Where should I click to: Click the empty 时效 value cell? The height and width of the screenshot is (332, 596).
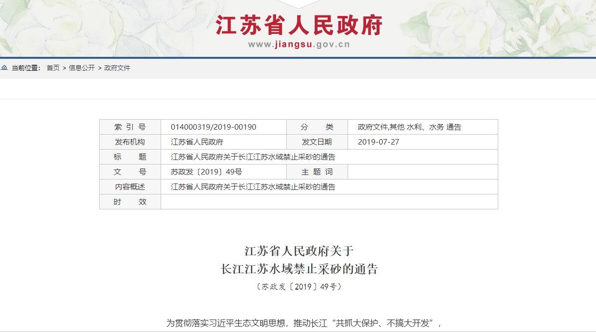[329, 202]
